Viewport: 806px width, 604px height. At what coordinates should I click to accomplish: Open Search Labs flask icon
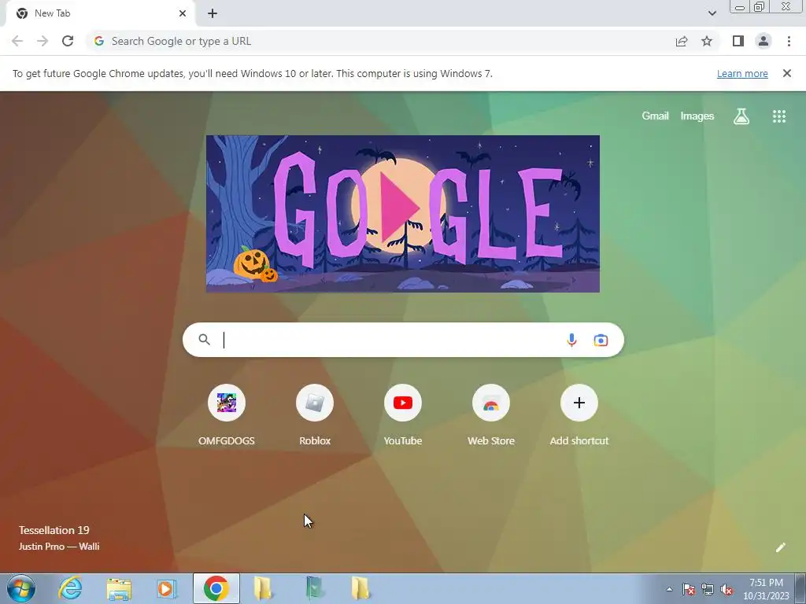click(741, 116)
